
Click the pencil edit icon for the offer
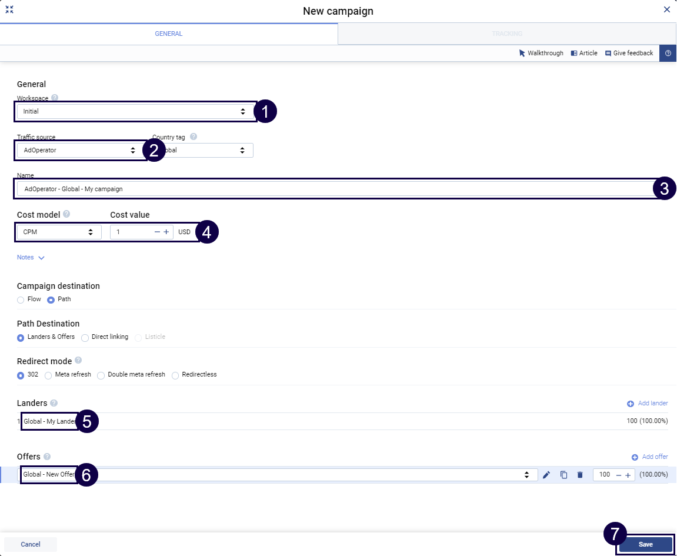click(546, 475)
